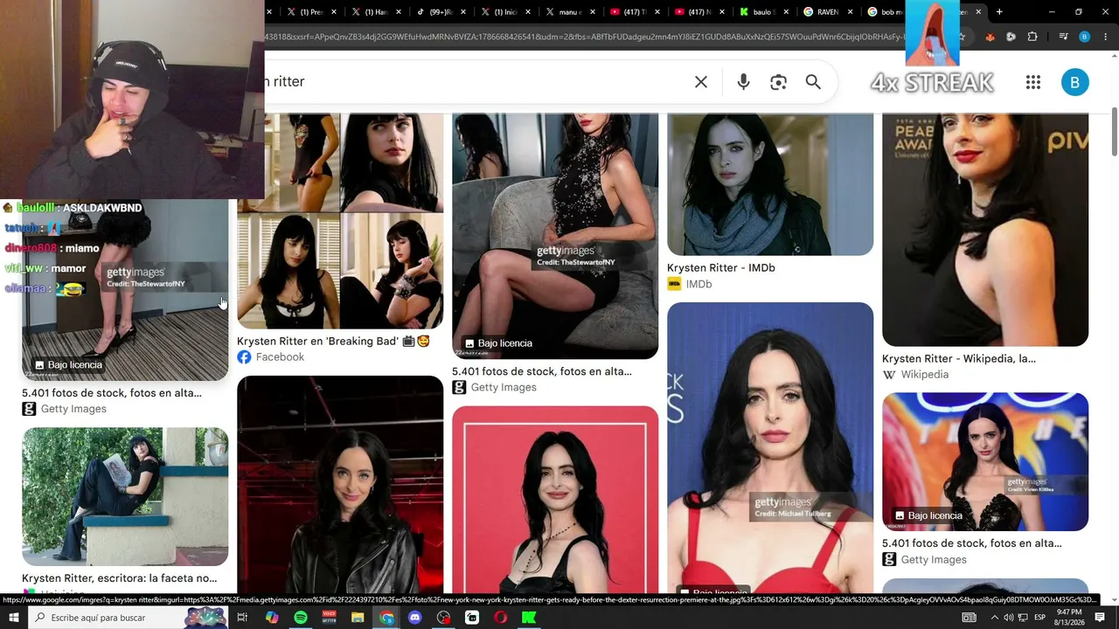Open the red dress Getty portrait
Viewport: 1119px width, 629px height.
point(770,447)
